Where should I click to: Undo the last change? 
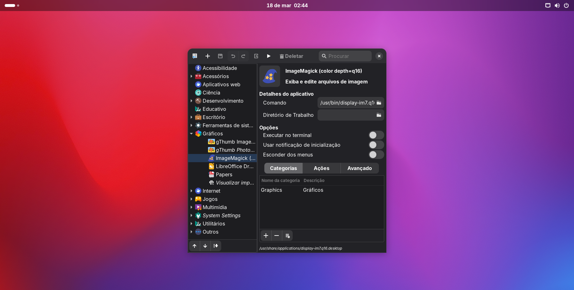(233, 56)
